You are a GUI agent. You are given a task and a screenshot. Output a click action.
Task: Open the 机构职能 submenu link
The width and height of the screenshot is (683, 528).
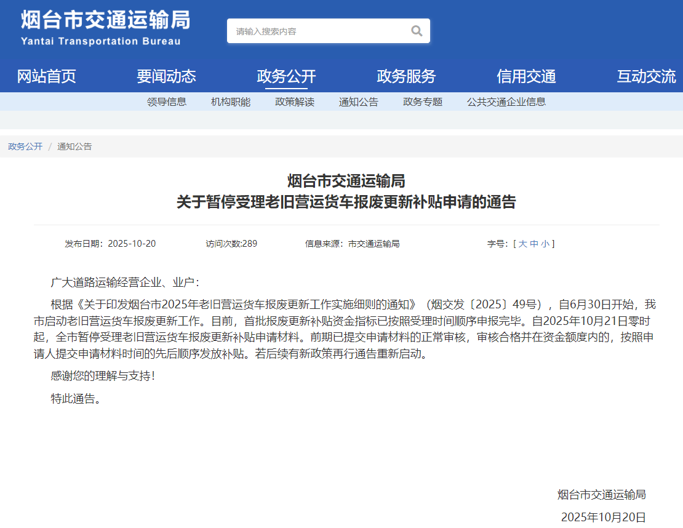click(230, 102)
